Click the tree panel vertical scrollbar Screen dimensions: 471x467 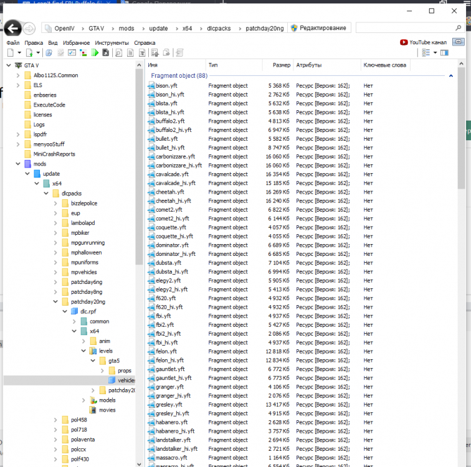coord(139,167)
